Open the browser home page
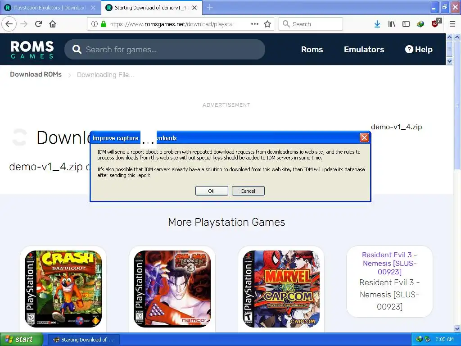The image size is (461, 346). [x=53, y=24]
